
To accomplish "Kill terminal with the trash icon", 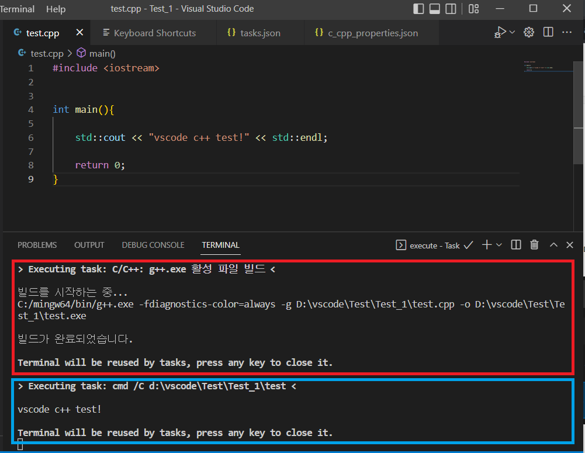I will click(x=534, y=245).
